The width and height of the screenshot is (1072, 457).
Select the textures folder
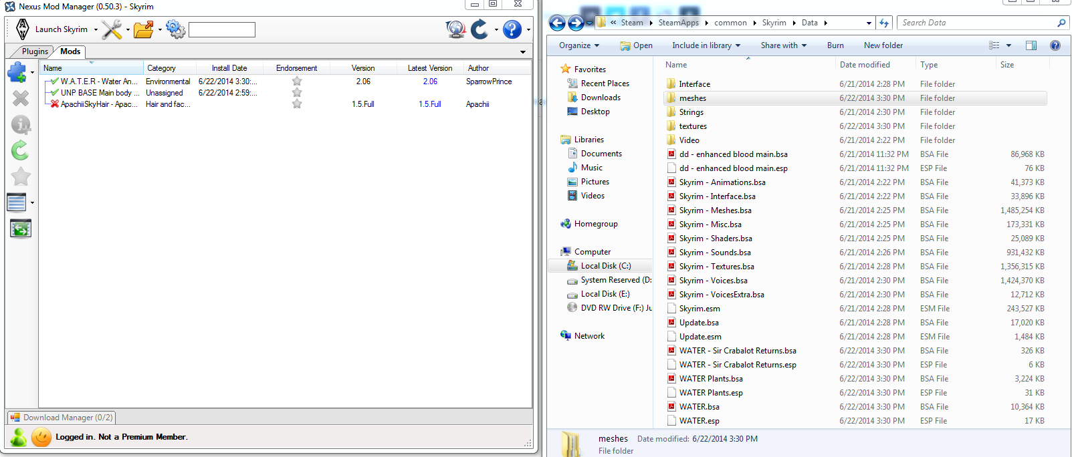click(x=693, y=126)
